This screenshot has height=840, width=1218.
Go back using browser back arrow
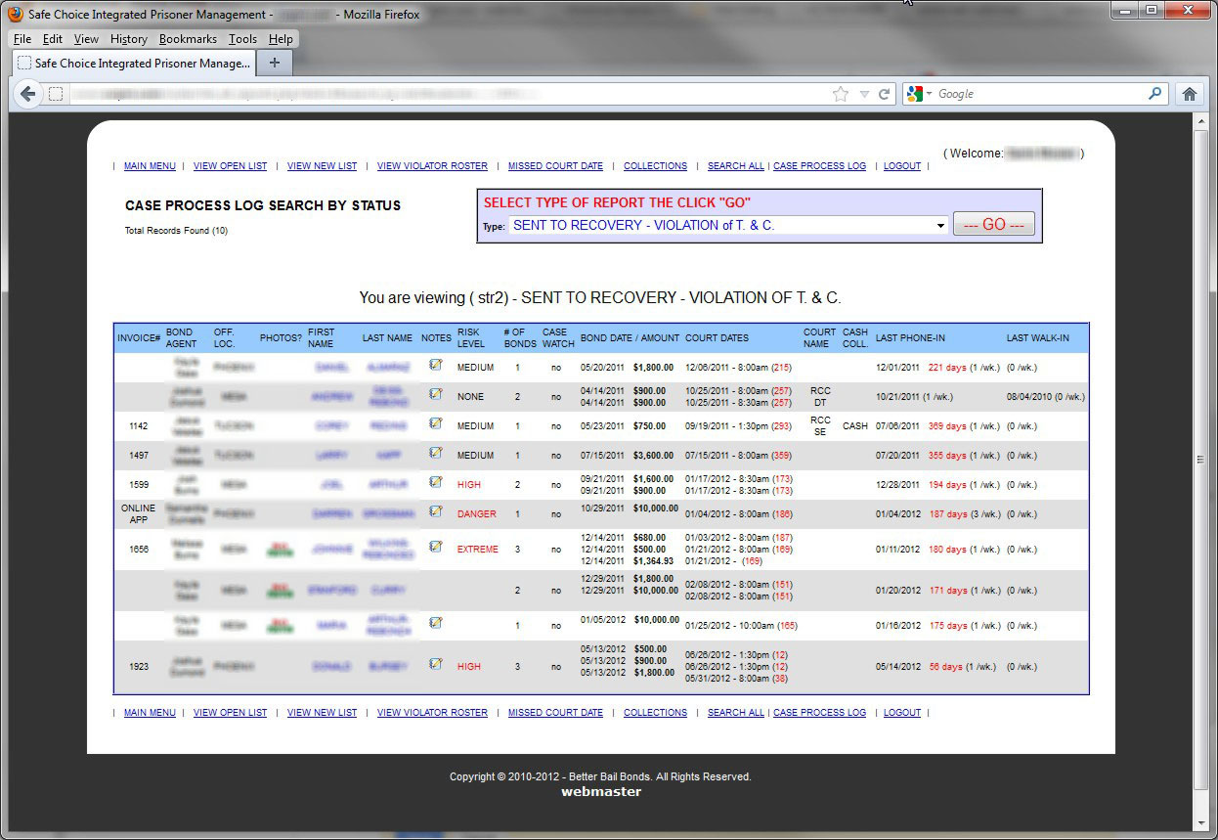(x=28, y=94)
